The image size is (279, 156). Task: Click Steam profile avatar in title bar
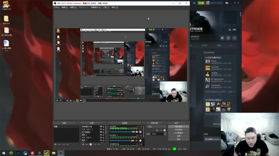(x=207, y=3)
